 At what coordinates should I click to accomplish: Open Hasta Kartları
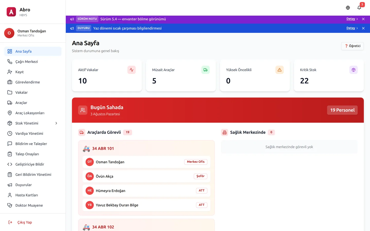pos(33,195)
